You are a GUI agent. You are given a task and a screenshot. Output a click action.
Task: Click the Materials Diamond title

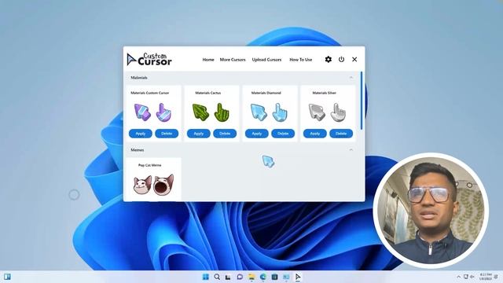click(266, 93)
